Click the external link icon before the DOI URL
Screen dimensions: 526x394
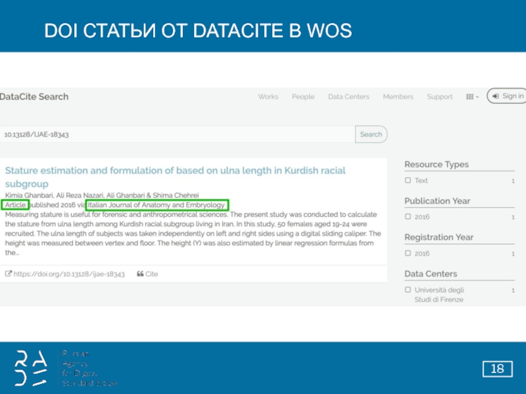tap(8, 274)
